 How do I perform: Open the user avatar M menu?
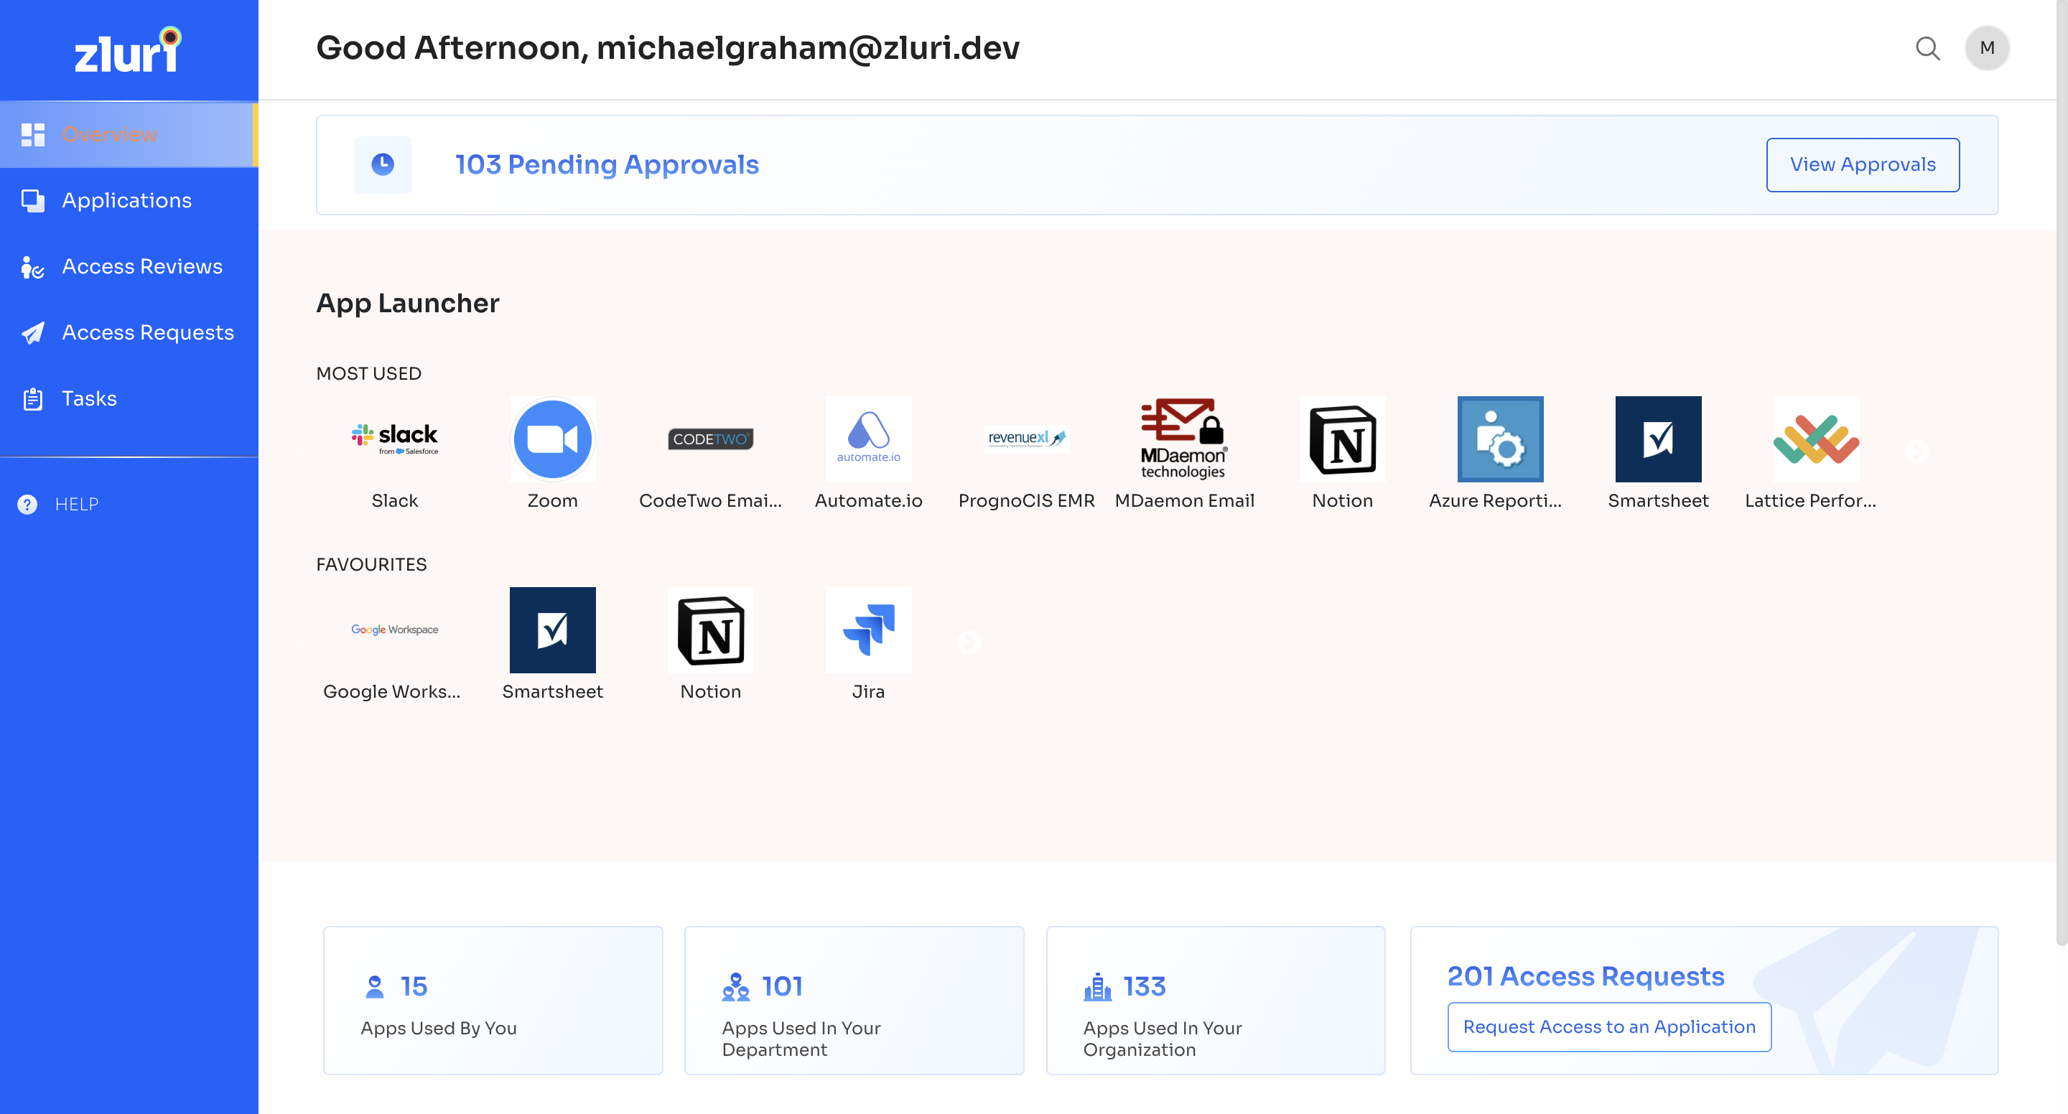coord(1986,48)
